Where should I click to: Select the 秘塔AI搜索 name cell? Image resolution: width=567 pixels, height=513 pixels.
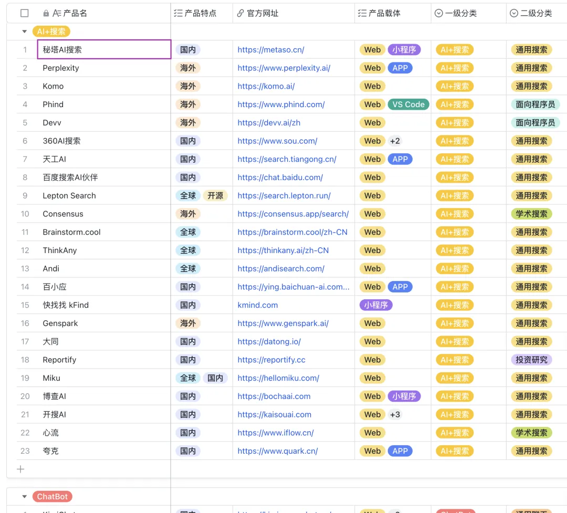(x=104, y=49)
